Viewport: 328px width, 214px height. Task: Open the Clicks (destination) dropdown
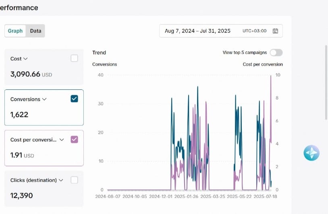coord(61,181)
